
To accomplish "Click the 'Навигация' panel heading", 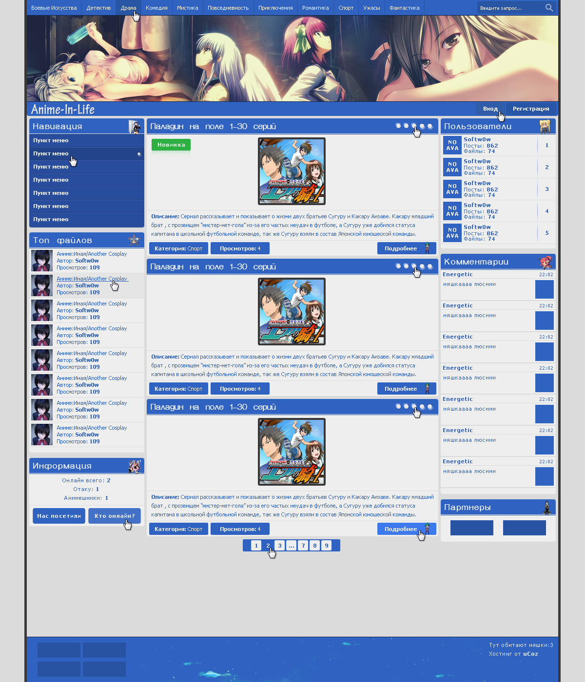I will (58, 126).
